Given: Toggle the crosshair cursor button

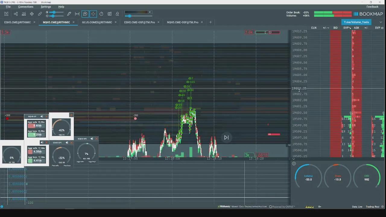Looking at the screenshot, I should click(x=93, y=14).
